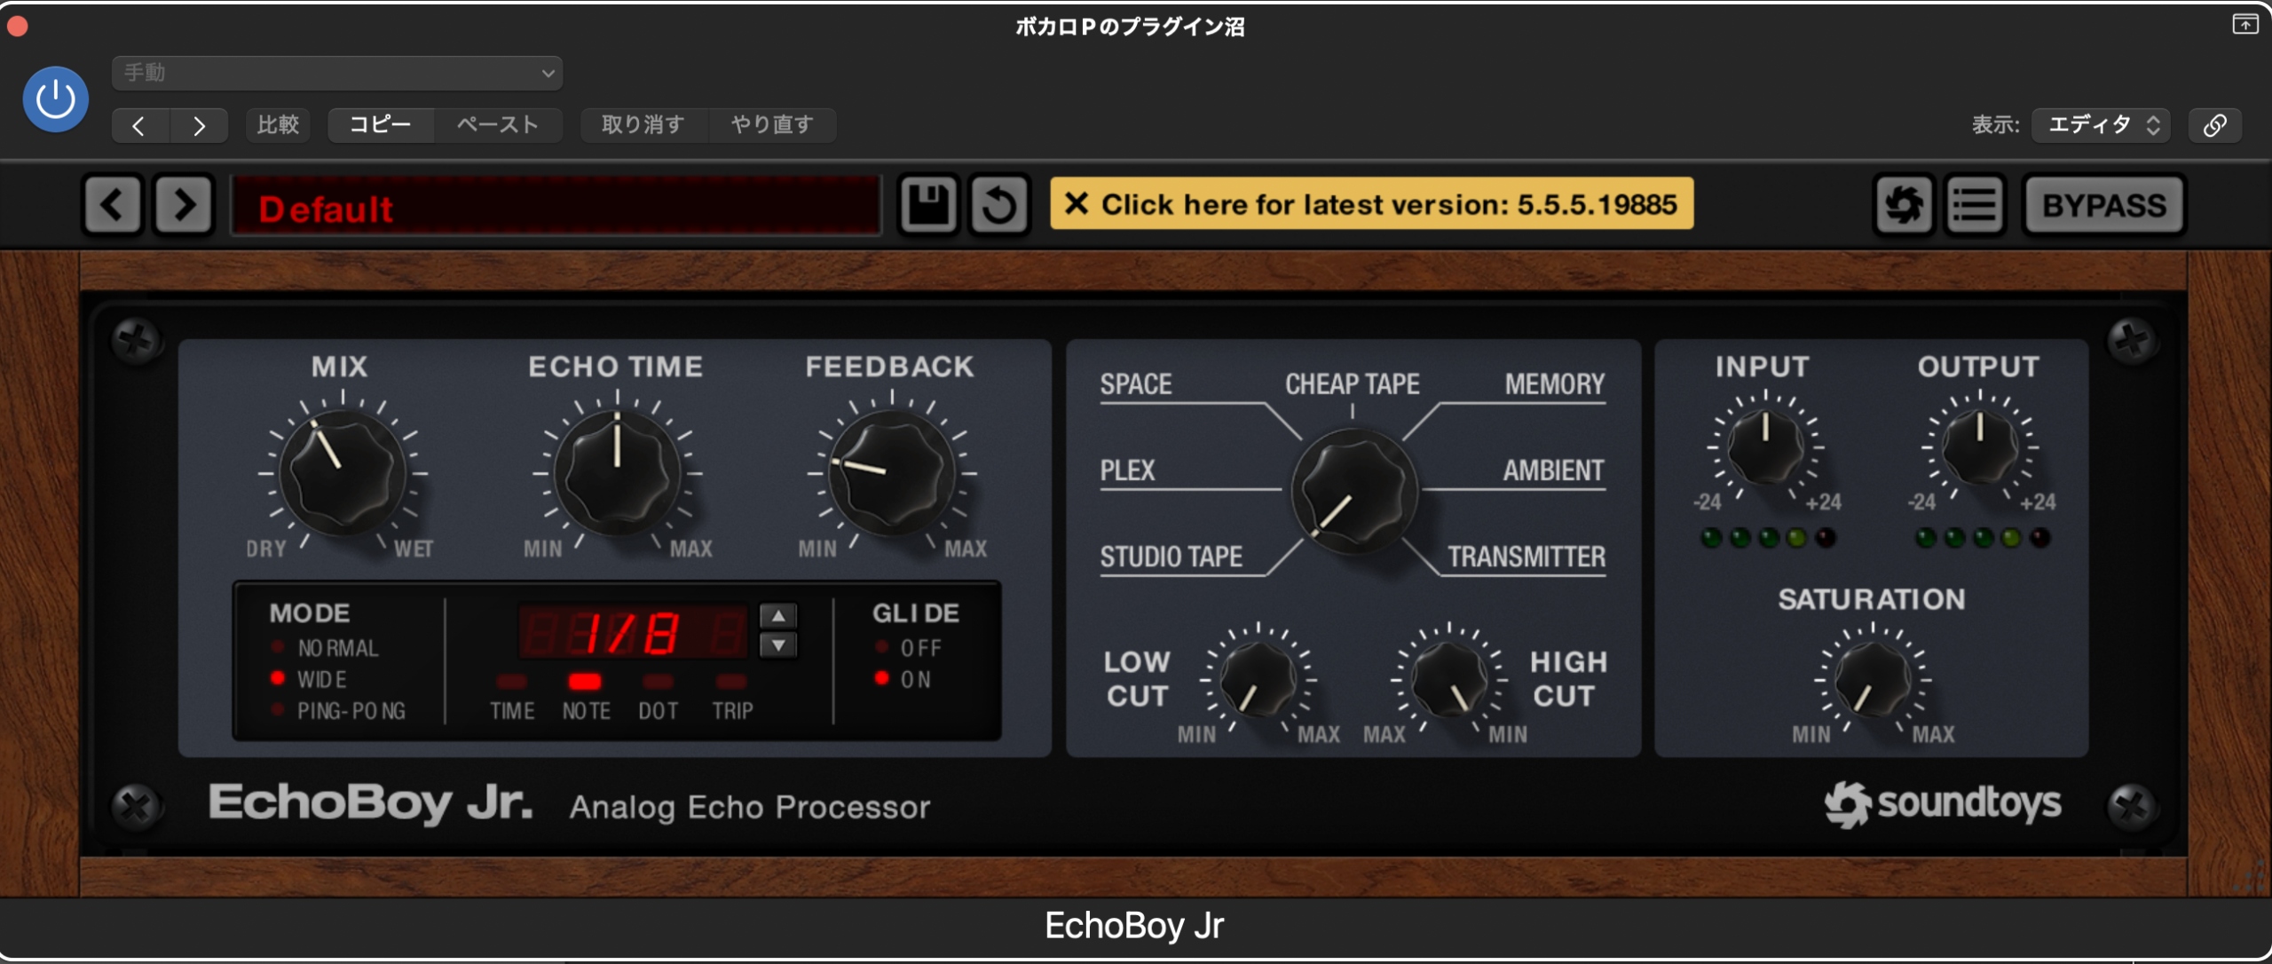Select PLEX echo style
2272x964 pixels.
(x=1128, y=470)
